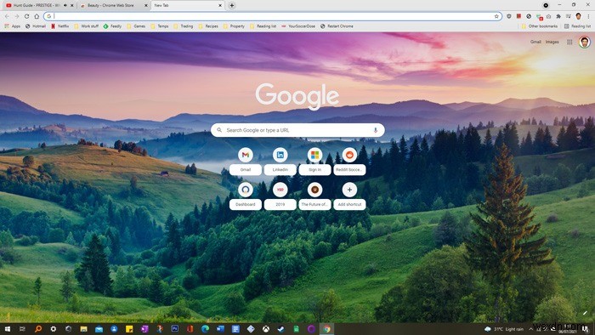Screen dimensions: 595x335
Task: Open the weather widget showing Light rain
Action: [504, 329]
